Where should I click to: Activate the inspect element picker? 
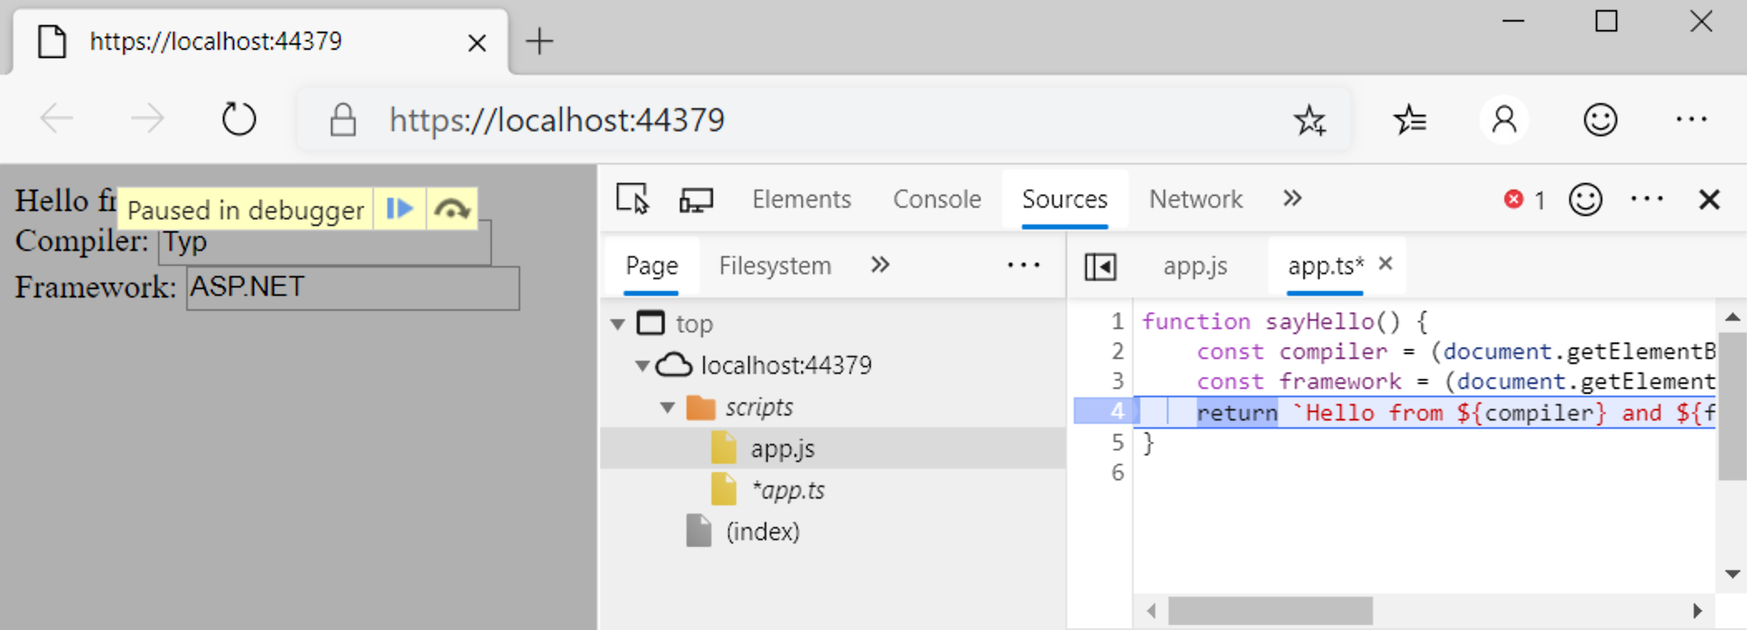tap(632, 199)
